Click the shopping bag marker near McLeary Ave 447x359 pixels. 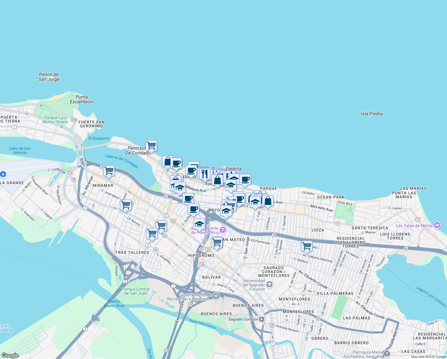point(268,200)
